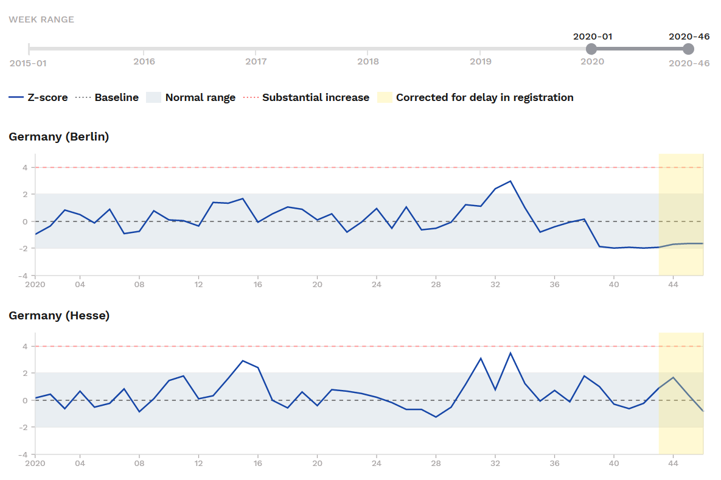Viewport: 721px width, 480px height.
Task: Toggle the Normal range legend label
Action: pos(200,97)
